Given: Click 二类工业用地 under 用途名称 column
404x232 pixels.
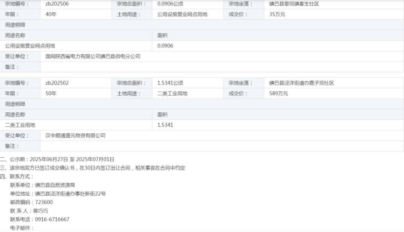Looking at the screenshot, I should [20, 125].
